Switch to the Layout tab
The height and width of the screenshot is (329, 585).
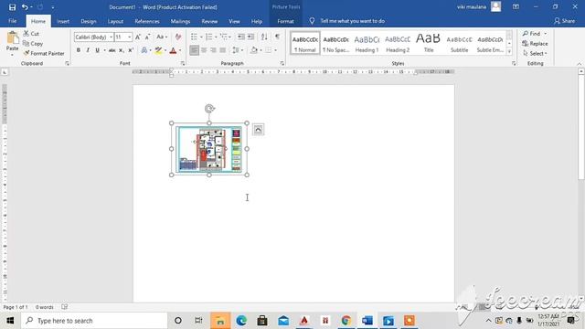pyautogui.click(x=115, y=21)
